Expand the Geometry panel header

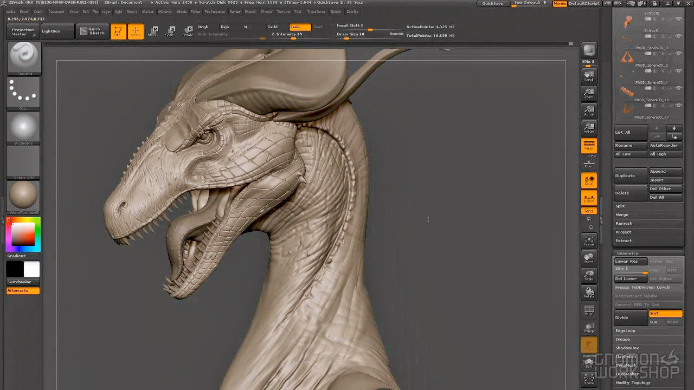click(x=627, y=253)
